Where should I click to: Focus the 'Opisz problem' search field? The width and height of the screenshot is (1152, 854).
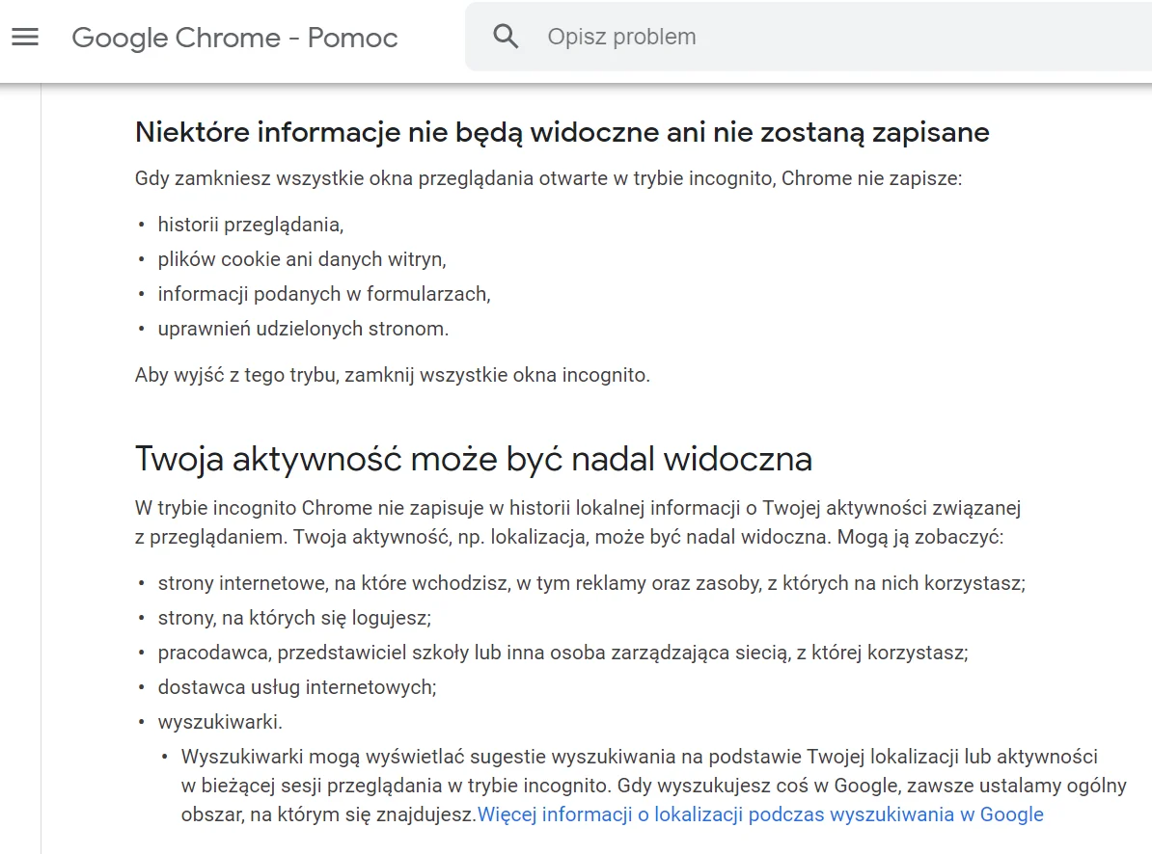click(x=809, y=37)
